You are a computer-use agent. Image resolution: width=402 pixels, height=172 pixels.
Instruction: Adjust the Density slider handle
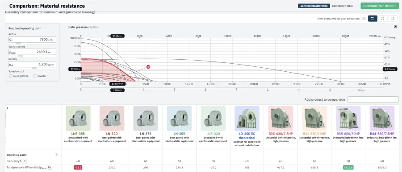[34, 68]
